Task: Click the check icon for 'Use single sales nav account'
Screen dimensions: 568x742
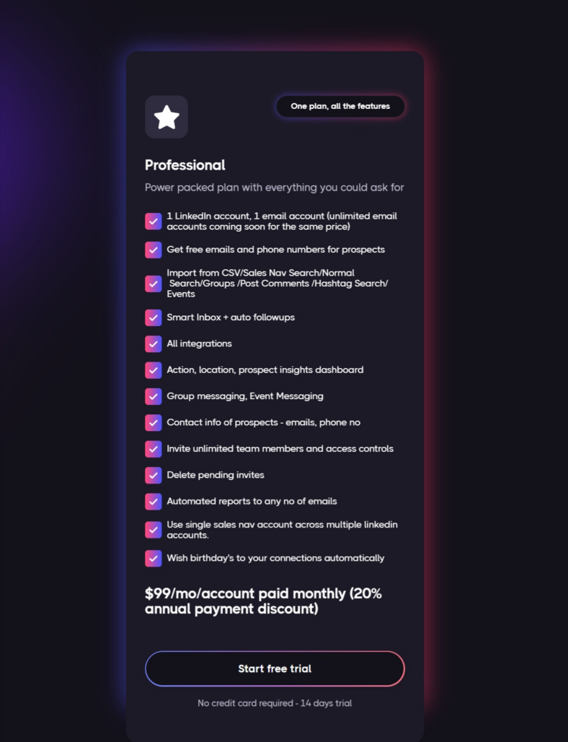Action: [x=153, y=530]
